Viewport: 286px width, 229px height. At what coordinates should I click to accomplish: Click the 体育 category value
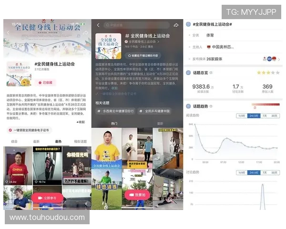[210, 35]
